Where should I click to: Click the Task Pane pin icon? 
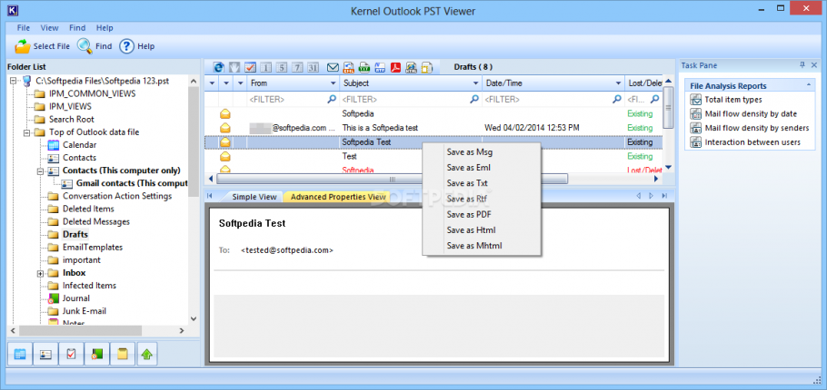(802, 65)
